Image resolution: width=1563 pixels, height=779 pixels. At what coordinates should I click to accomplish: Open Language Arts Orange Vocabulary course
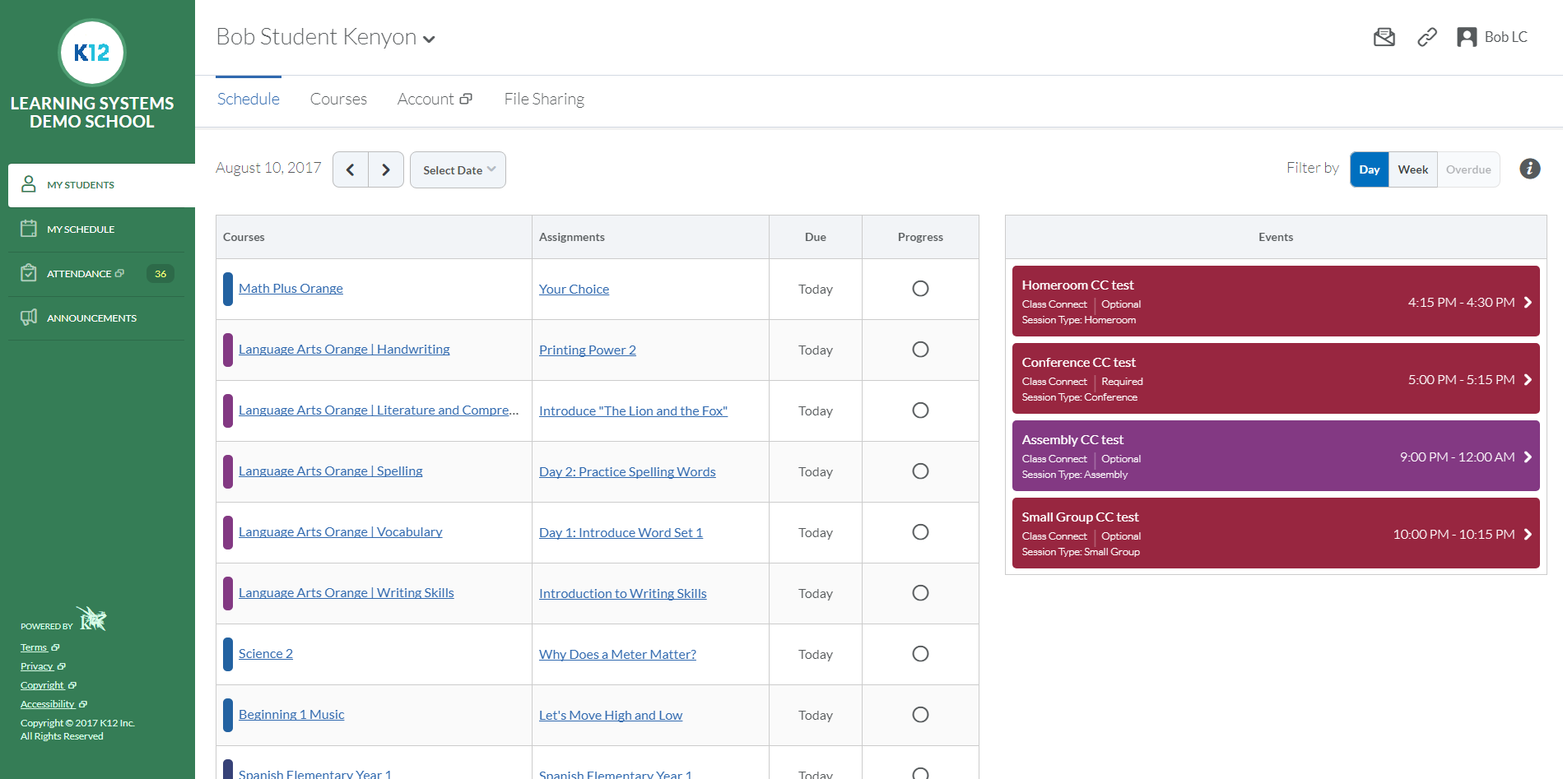pos(340,532)
